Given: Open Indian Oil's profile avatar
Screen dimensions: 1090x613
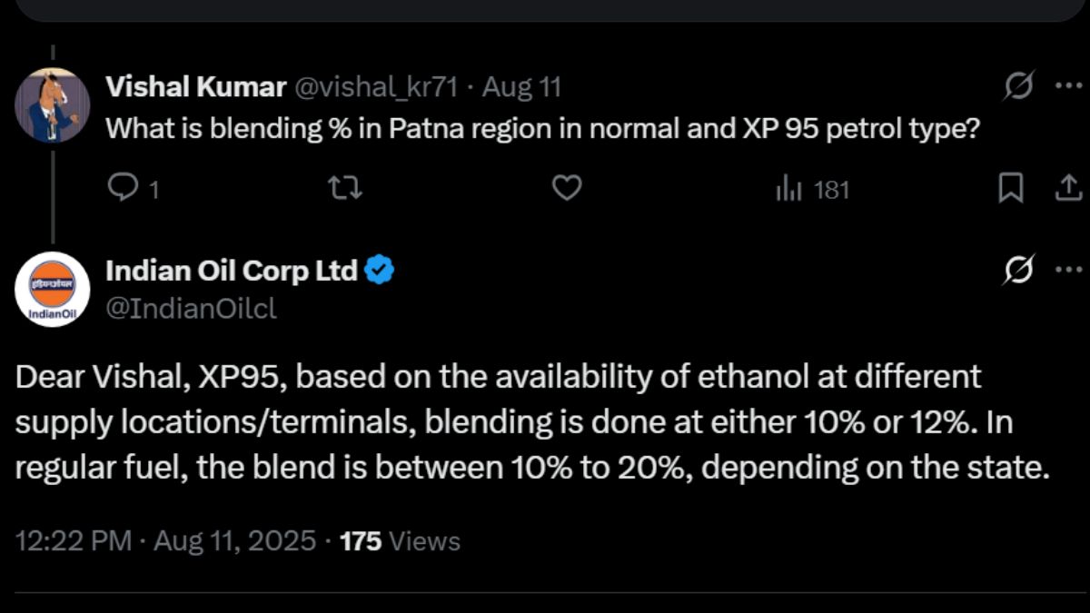Looking at the screenshot, I should (52, 289).
